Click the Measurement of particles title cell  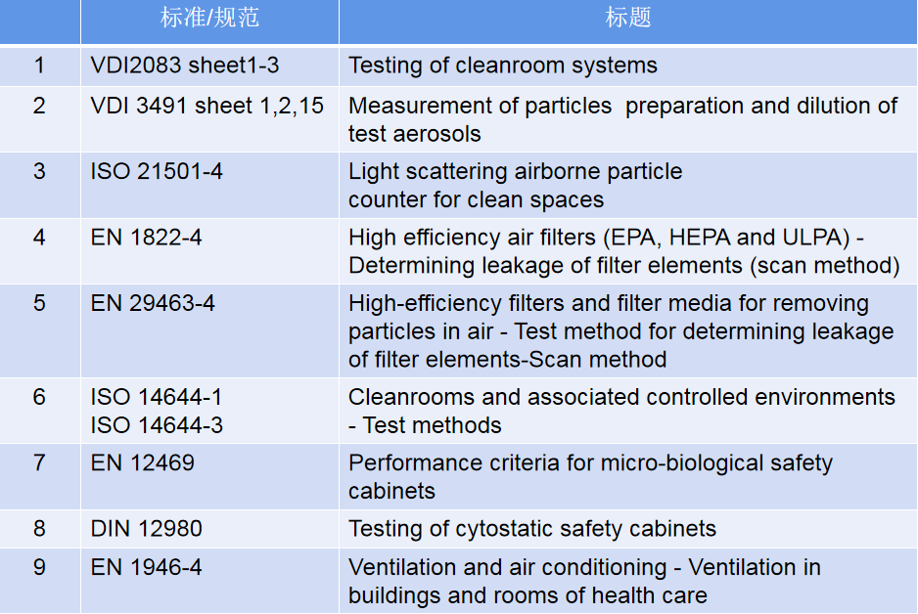pos(622,119)
